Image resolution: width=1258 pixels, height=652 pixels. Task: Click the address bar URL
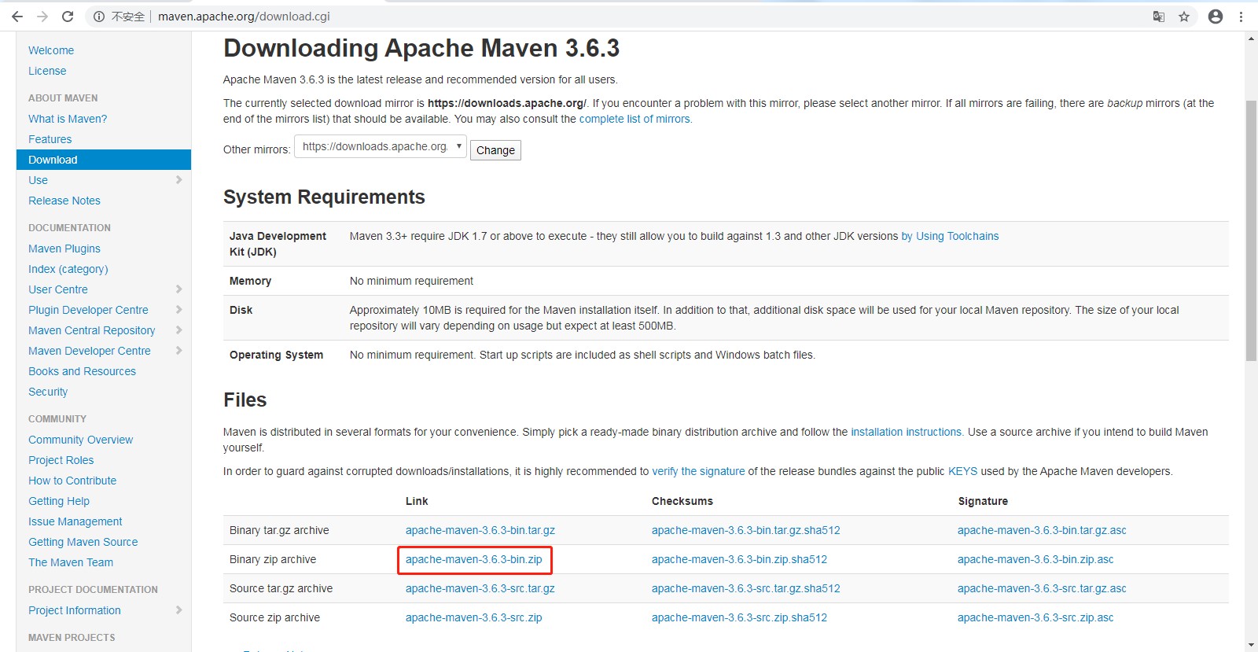coord(244,17)
